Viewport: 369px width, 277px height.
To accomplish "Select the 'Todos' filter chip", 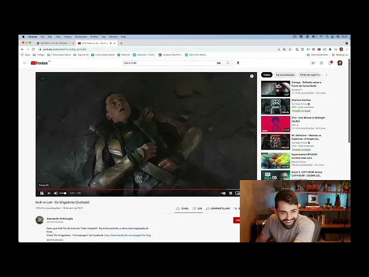I will coord(266,75).
